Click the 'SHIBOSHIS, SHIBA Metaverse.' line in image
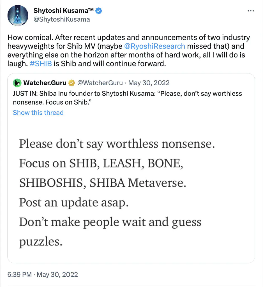The height and width of the screenshot is (287, 263). coord(103,183)
